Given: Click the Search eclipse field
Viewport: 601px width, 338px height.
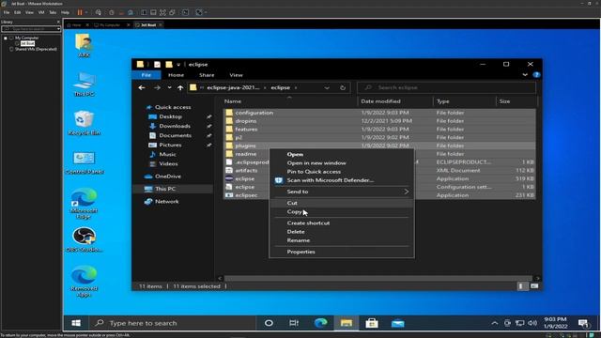Looking at the screenshot, I should click(447, 87).
